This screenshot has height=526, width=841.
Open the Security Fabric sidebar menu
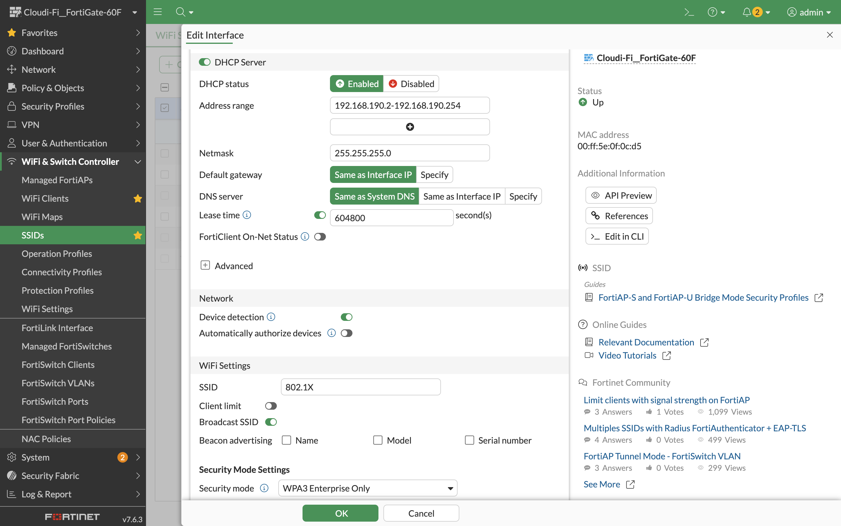pyautogui.click(x=51, y=475)
